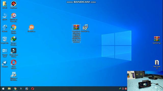The image size is (163, 91).
Task: Select the highlighted beryllium RAR archive
Action: tap(76, 34)
